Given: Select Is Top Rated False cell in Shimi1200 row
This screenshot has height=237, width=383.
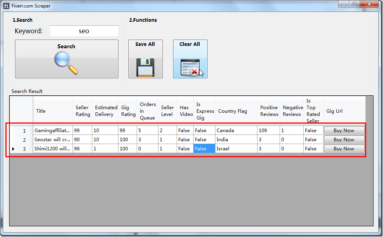Looking at the screenshot, I should (x=313, y=148).
